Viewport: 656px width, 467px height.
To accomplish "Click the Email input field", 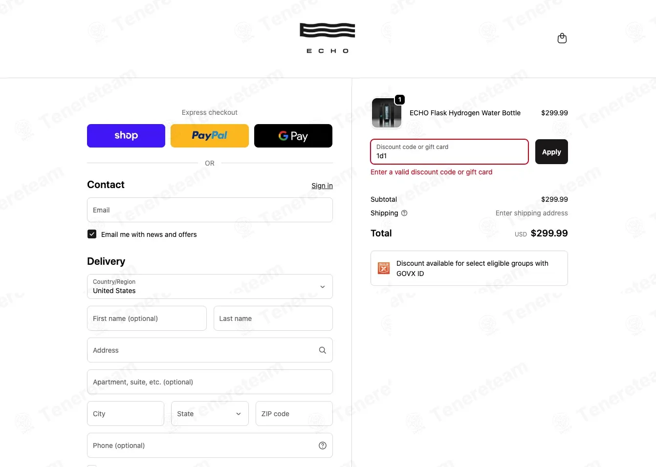I will 210,210.
